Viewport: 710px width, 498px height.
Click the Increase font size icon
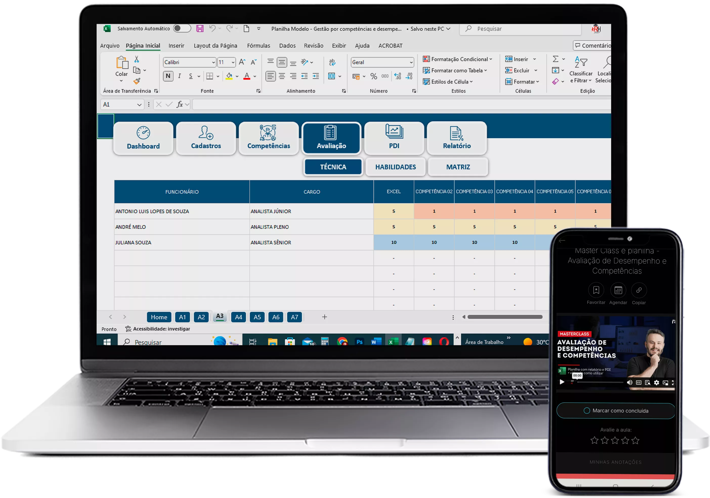click(x=242, y=62)
